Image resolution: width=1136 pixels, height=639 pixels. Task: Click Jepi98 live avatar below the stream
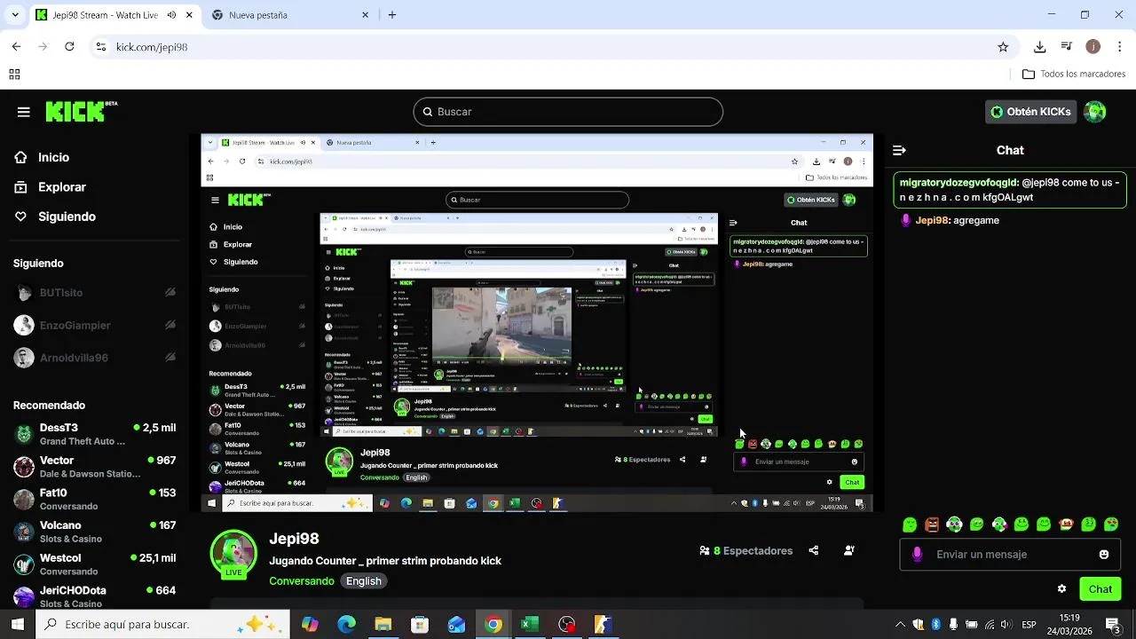[x=233, y=554]
